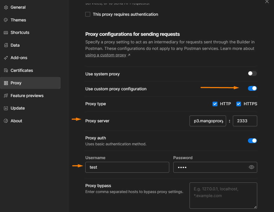Check This proxy requires authentication box
Screen dimensions: 274x212
(88, 14)
